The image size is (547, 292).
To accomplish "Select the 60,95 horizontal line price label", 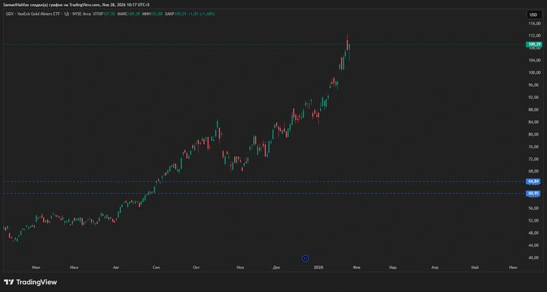I will [x=533, y=193].
